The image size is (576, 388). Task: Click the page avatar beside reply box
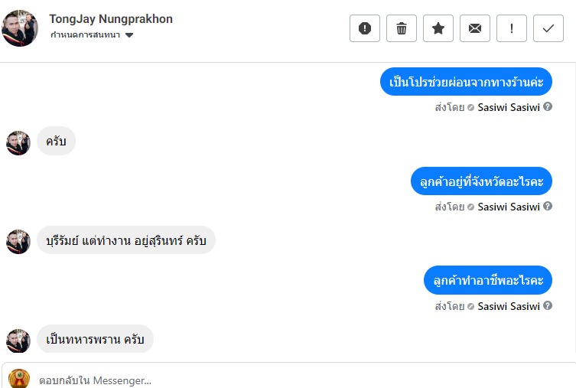19,379
